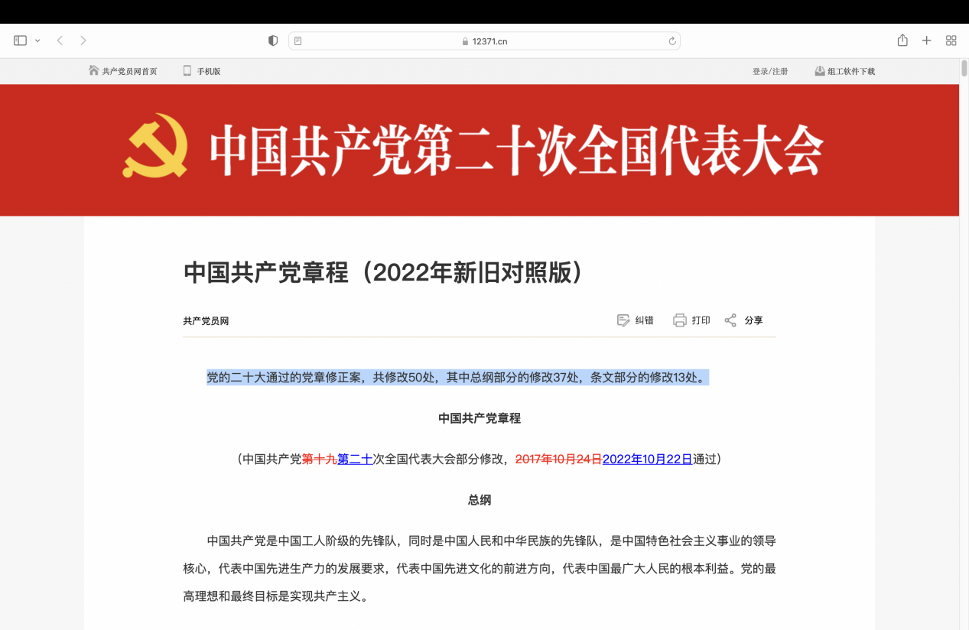Viewport: 969px width, 630px height.
Task: Print the article using 打印
Action: click(692, 320)
